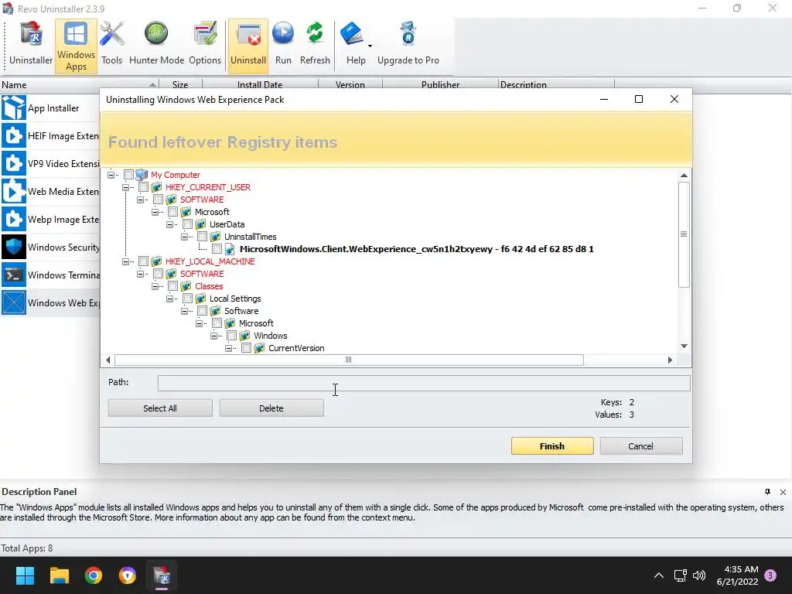The height and width of the screenshot is (594, 792).
Task: Check HKEY_CURRENT_USER checkbox
Action: pos(143,187)
